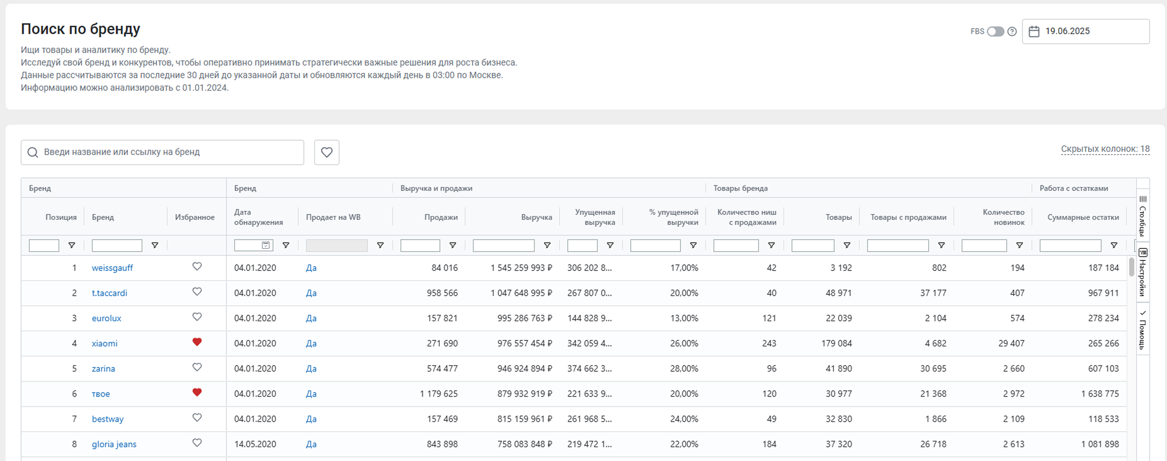Viewport: 1167px width, 461px height.
Task: Open filter icon for Товары column
Action: click(x=847, y=245)
